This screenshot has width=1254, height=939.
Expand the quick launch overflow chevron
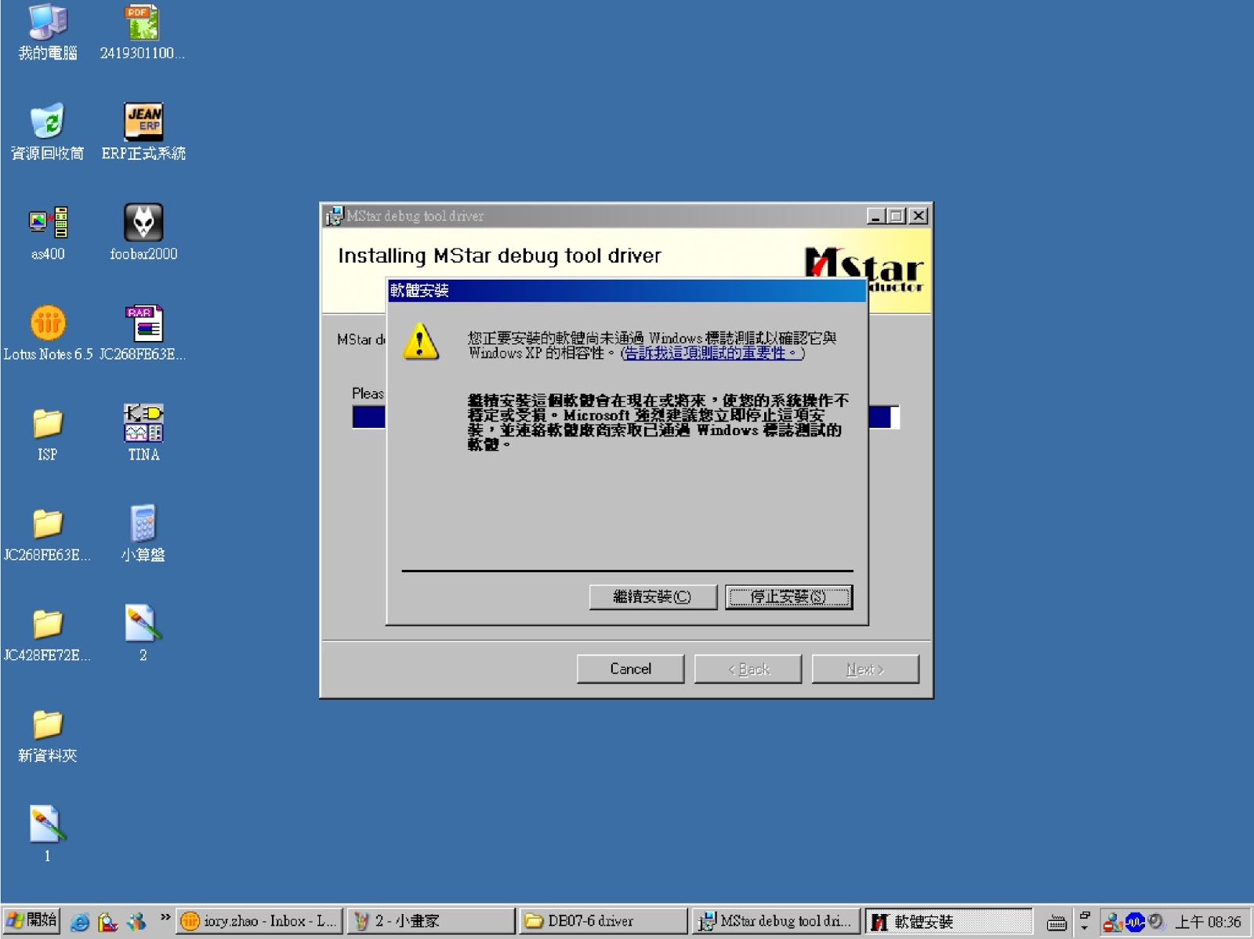(x=165, y=917)
